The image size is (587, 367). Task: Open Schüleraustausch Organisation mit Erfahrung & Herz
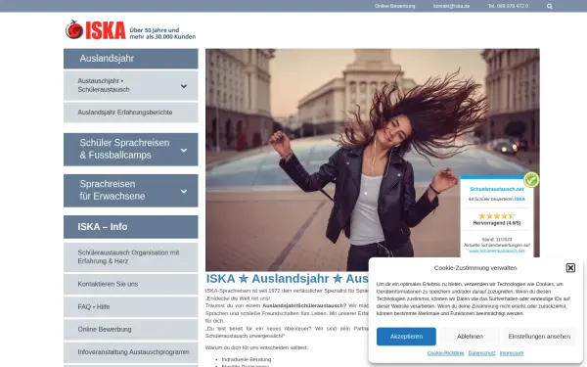[131, 256]
